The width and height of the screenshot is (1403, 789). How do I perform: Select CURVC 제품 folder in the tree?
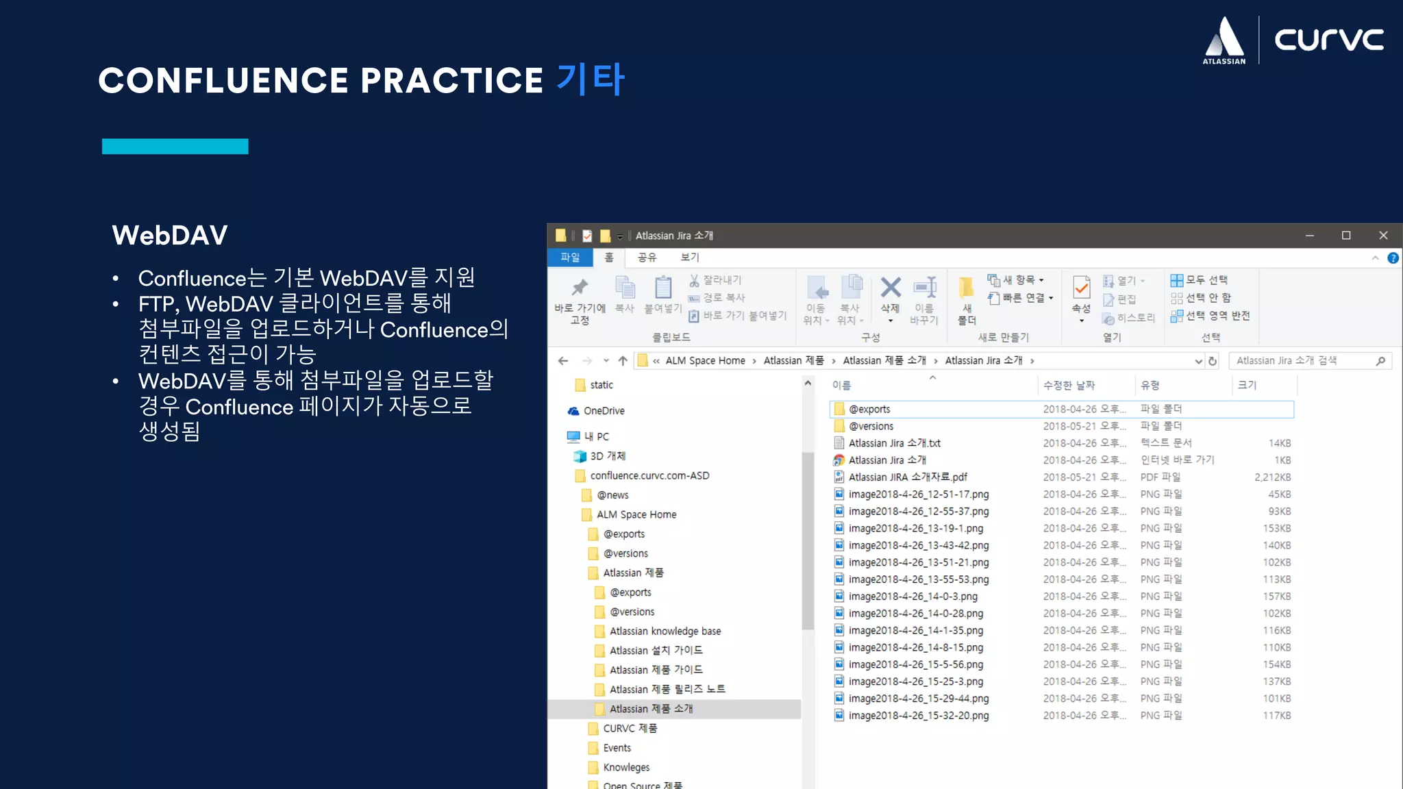point(623,729)
